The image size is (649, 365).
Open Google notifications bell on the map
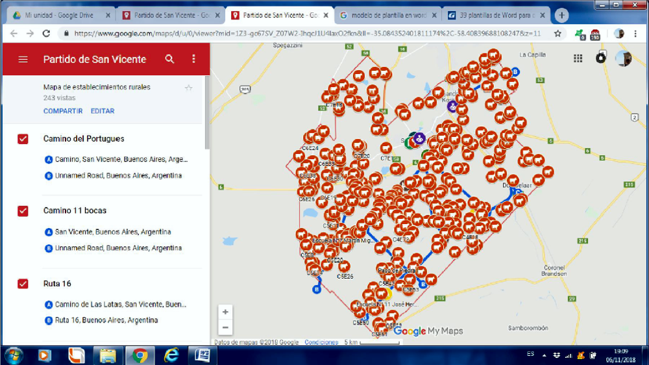[600, 58]
